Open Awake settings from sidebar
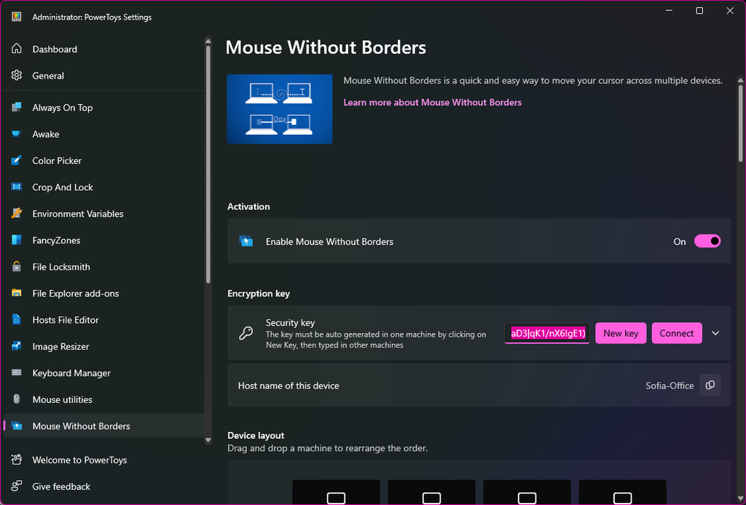The height and width of the screenshot is (505, 746). [x=46, y=134]
